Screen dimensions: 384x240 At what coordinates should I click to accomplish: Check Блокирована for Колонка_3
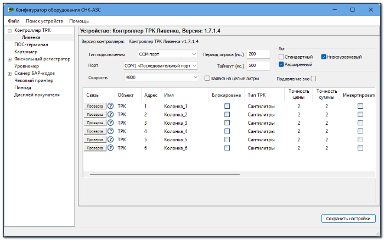[227, 123]
